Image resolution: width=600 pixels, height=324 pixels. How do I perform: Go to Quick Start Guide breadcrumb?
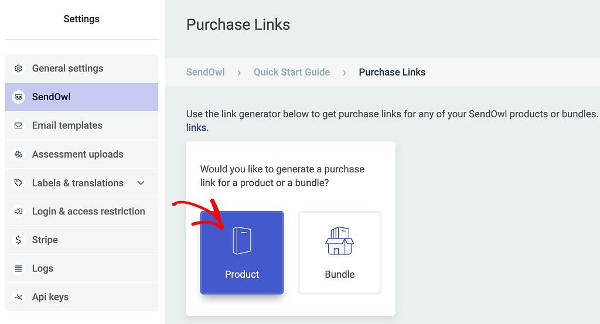pyautogui.click(x=292, y=72)
